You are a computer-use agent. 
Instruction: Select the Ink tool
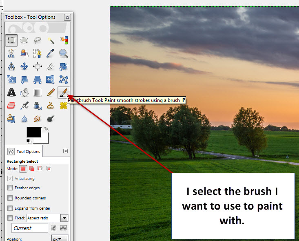click(x=38, y=106)
